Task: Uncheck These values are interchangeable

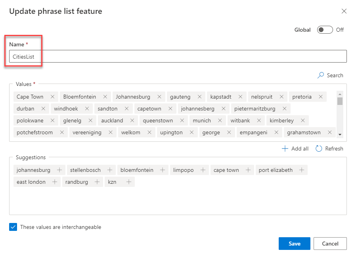Action: [13, 227]
